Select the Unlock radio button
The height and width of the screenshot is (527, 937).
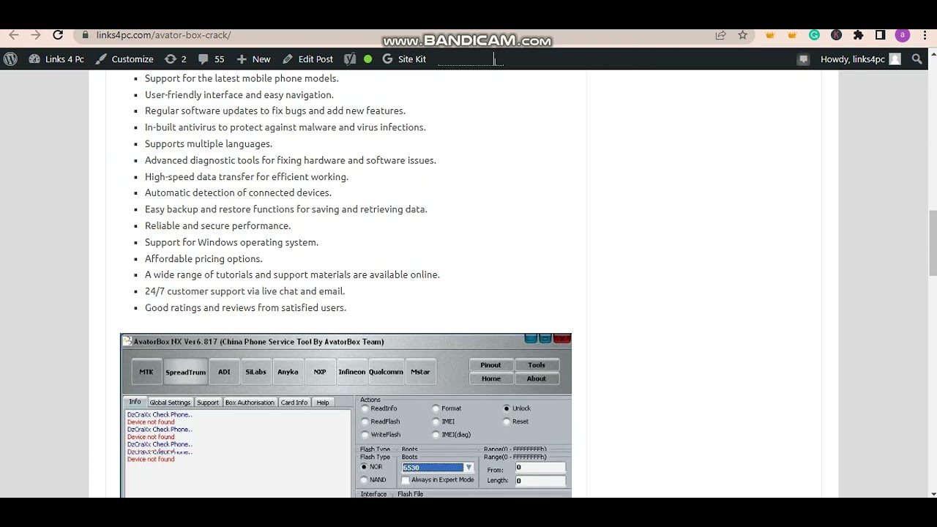click(x=507, y=408)
